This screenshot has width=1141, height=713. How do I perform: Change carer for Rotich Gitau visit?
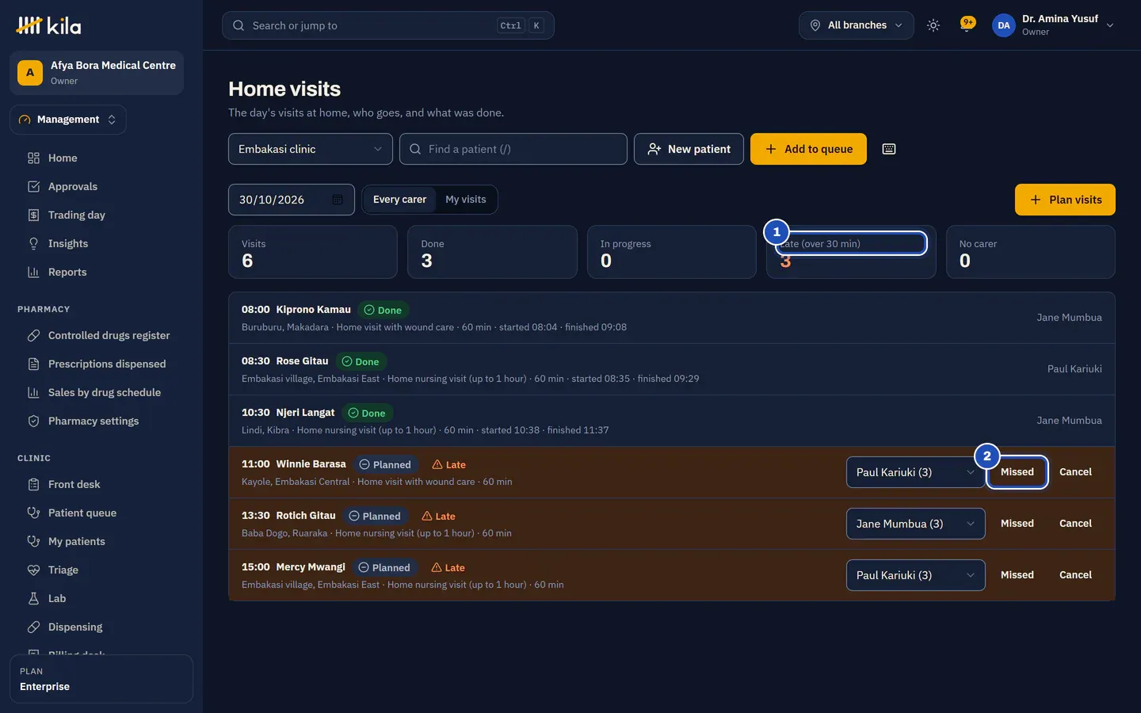916,524
